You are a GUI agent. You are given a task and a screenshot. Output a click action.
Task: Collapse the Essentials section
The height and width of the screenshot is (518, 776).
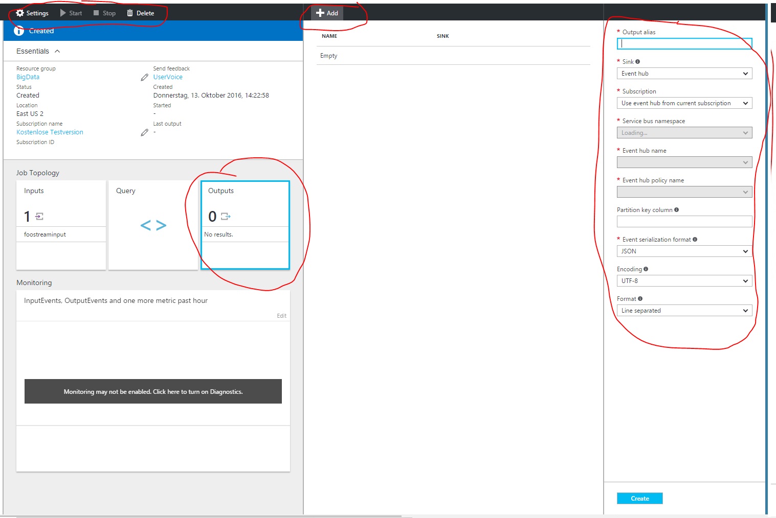pyautogui.click(x=57, y=51)
